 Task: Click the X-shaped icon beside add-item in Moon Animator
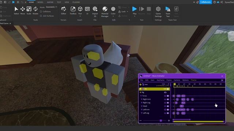(x=143, y=84)
